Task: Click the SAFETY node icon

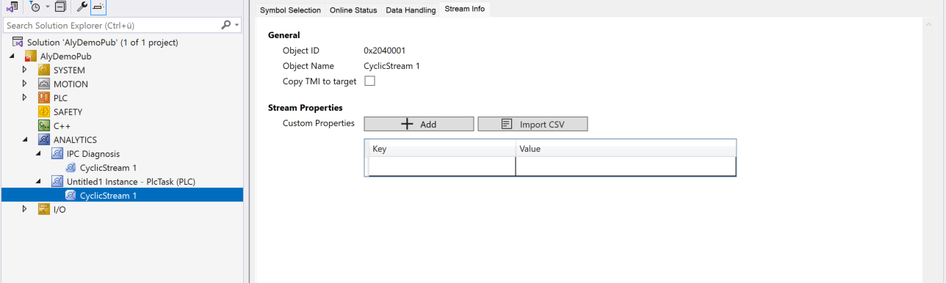Action: coord(43,112)
